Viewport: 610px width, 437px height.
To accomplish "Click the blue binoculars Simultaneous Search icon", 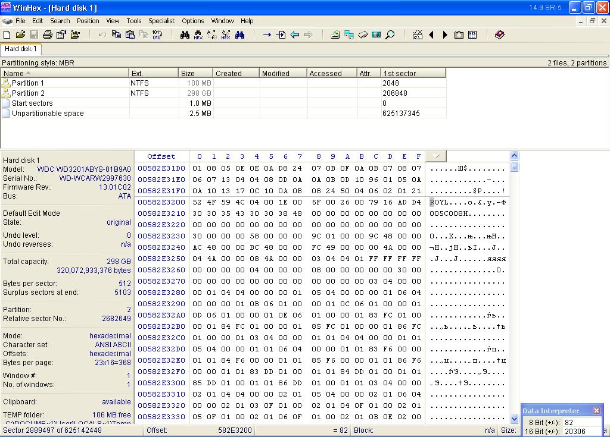I will 239,35.
